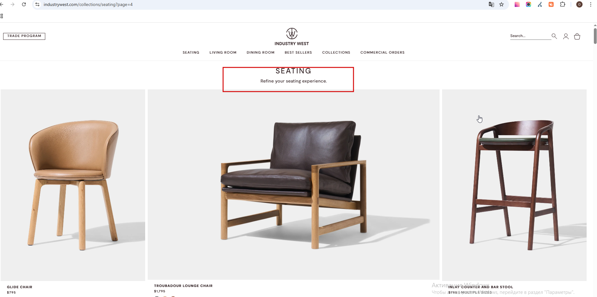
Task: Click the Industry West logo
Action: pyautogui.click(x=292, y=37)
